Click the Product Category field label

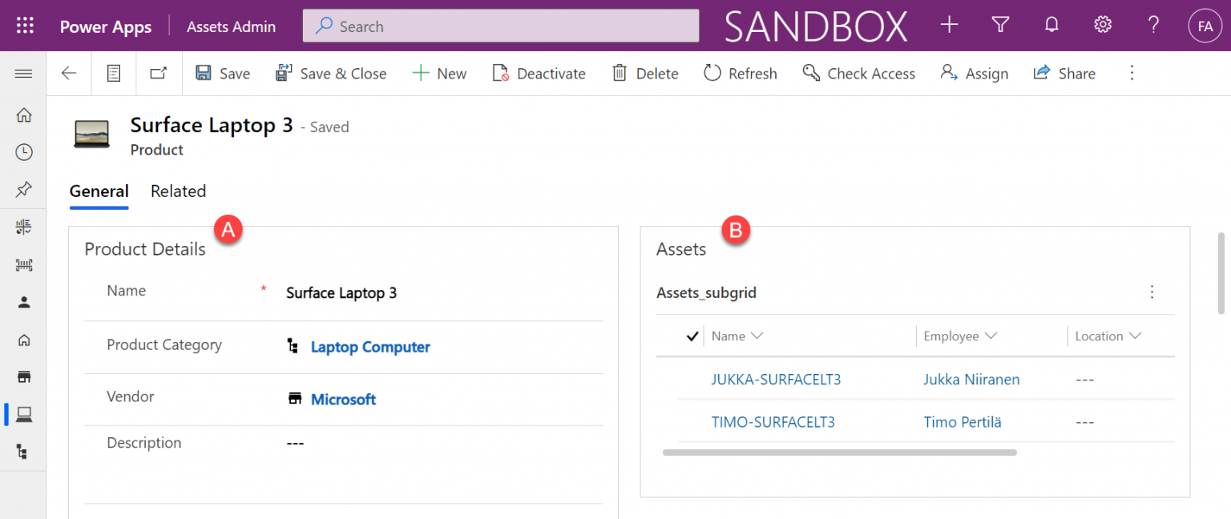(x=164, y=345)
